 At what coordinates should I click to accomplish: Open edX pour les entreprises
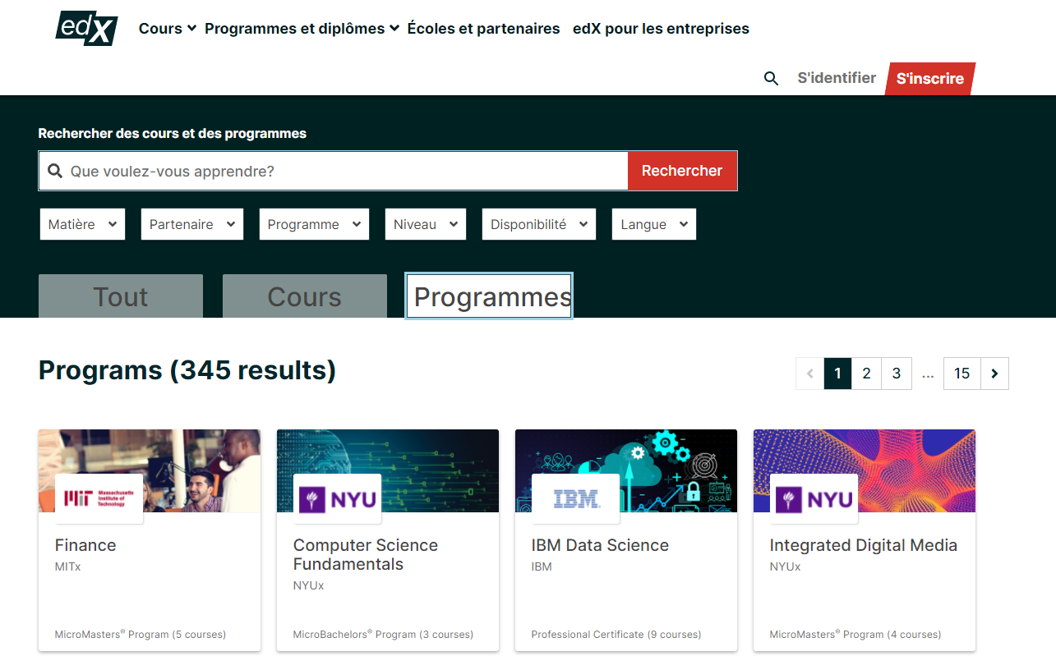pos(661,29)
